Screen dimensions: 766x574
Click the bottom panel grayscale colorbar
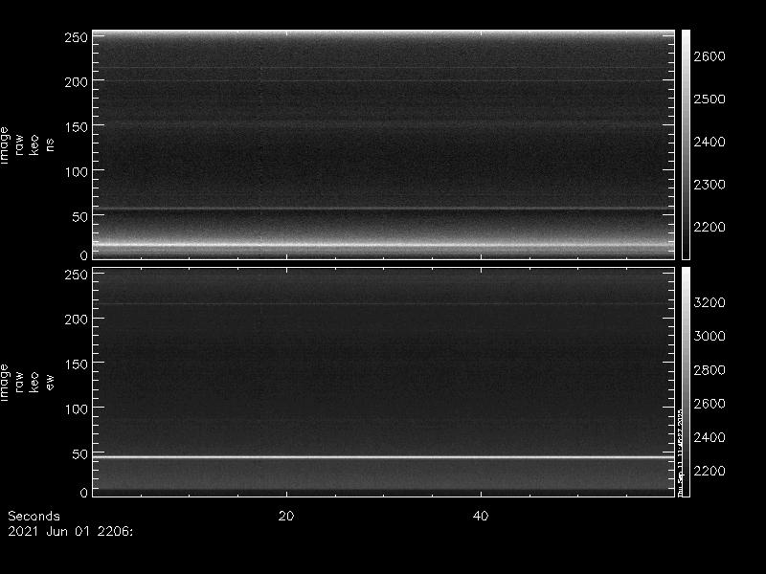[686, 381]
